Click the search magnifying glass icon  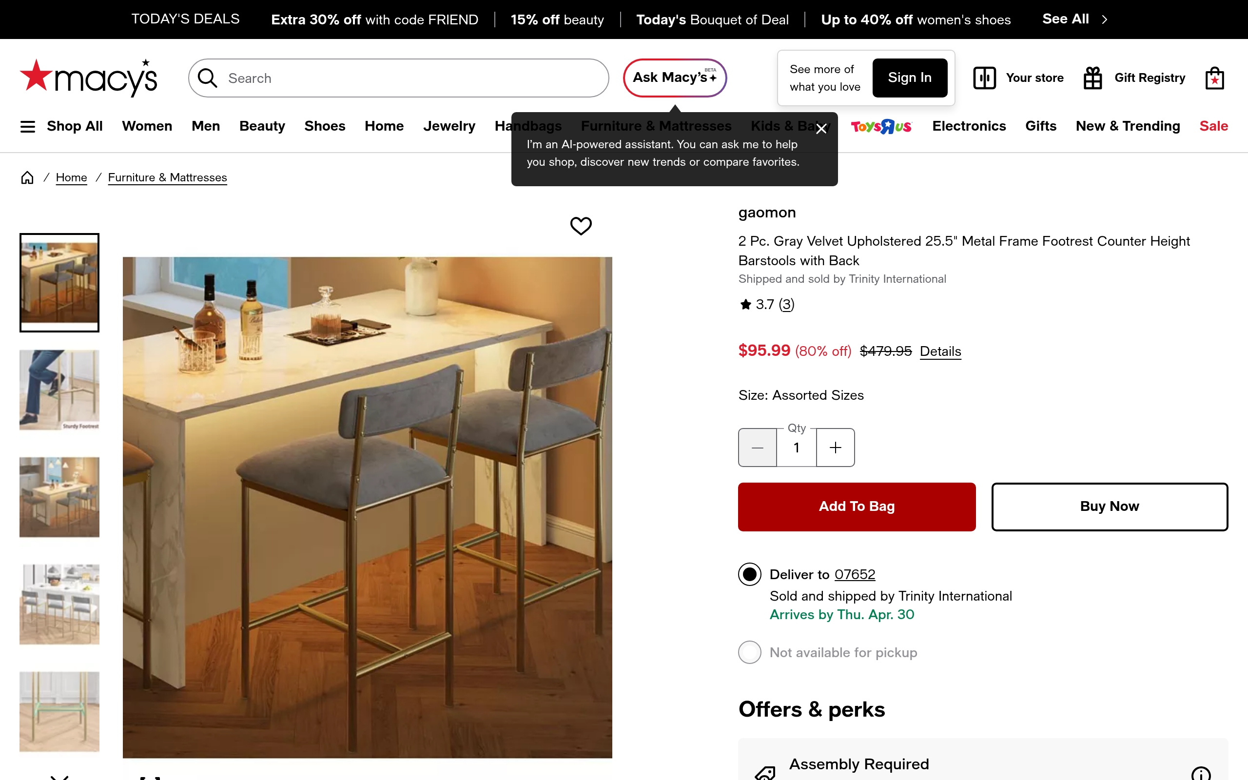pyautogui.click(x=207, y=78)
